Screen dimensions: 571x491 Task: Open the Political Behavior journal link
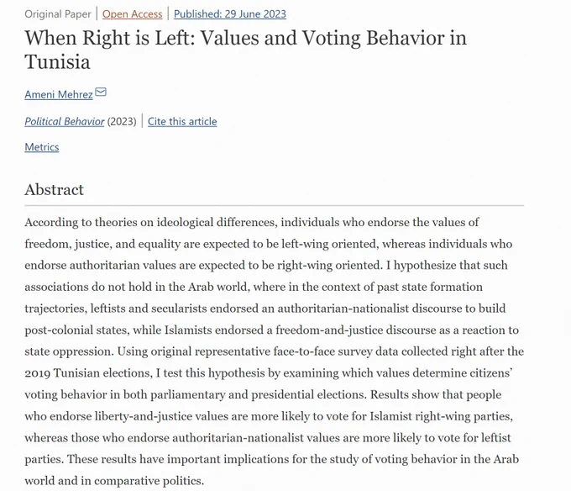pyautogui.click(x=65, y=121)
